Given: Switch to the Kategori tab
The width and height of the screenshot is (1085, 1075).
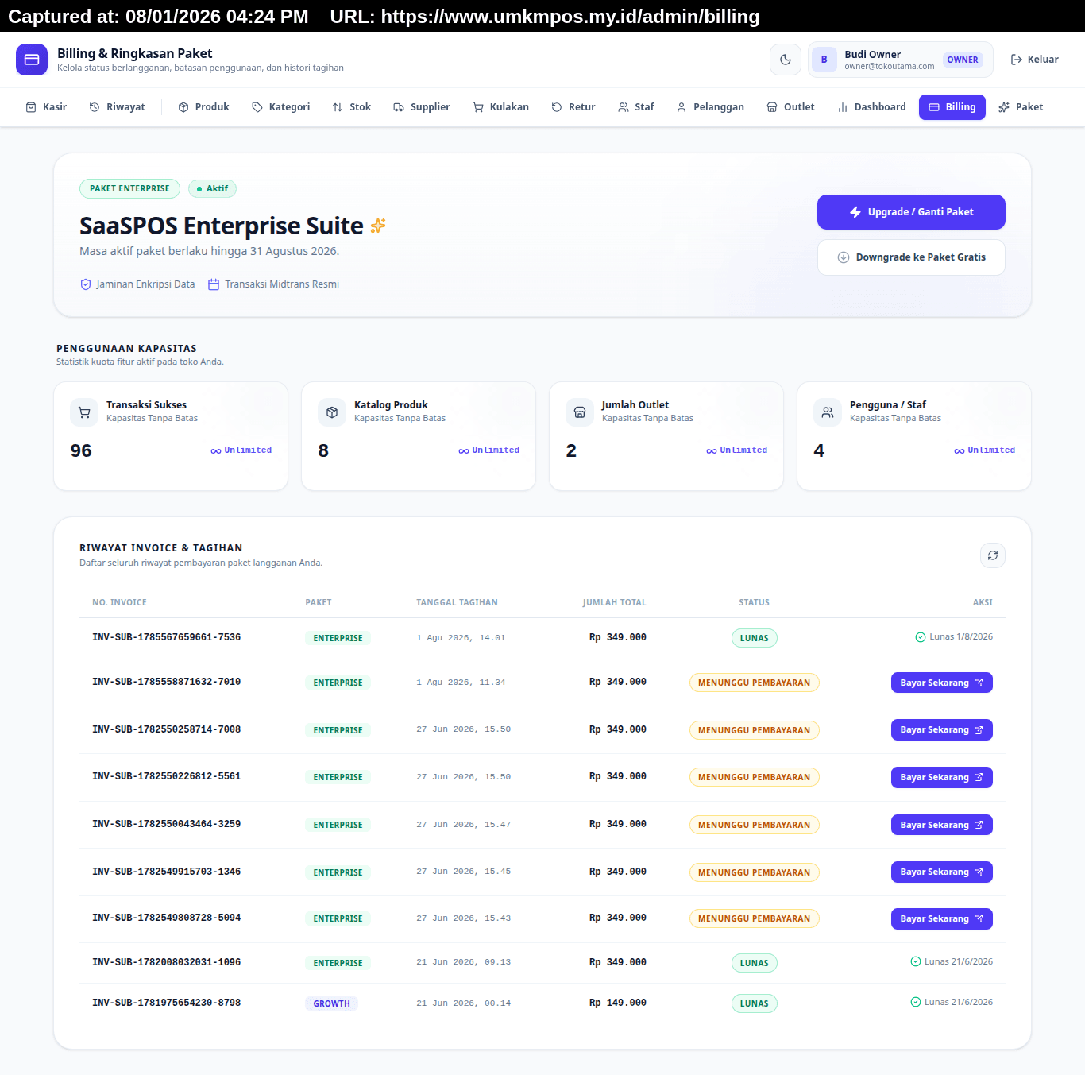Looking at the screenshot, I should (x=281, y=107).
